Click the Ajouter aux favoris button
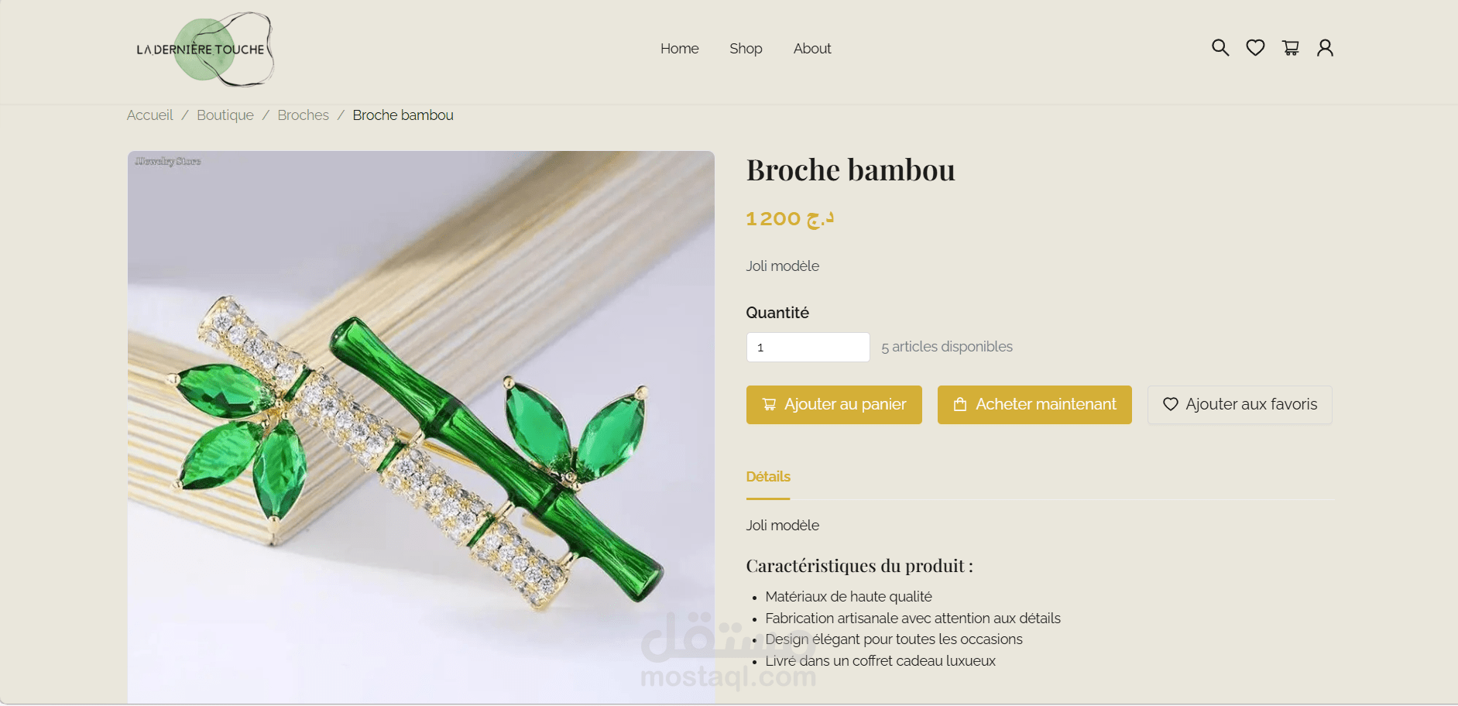Image resolution: width=1458 pixels, height=706 pixels. coord(1240,405)
